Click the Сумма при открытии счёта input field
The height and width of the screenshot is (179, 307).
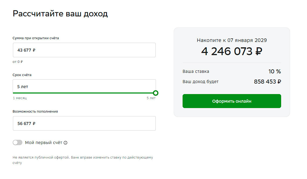tap(84, 50)
